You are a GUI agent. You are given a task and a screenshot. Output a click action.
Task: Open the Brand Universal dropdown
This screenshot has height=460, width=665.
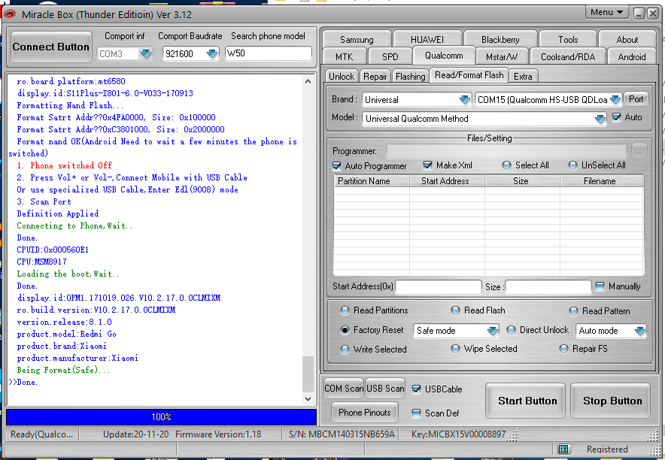(465, 99)
